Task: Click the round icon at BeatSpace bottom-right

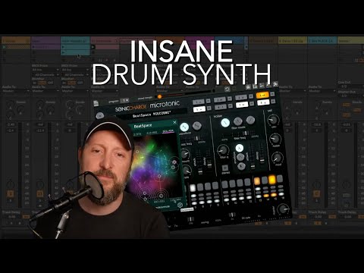Action: pyautogui.click(x=180, y=205)
